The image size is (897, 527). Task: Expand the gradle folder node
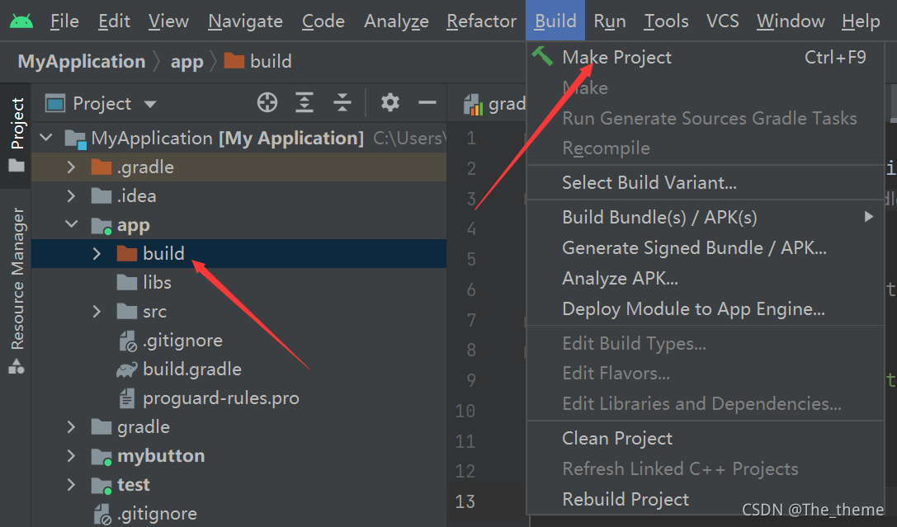[71, 427]
